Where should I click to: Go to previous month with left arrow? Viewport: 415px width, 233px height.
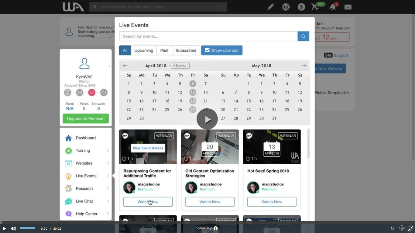pyautogui.click(x=125, y=66)
